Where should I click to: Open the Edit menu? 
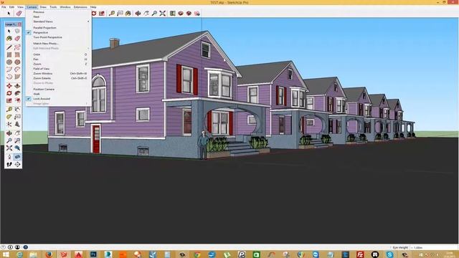(11, 7)
